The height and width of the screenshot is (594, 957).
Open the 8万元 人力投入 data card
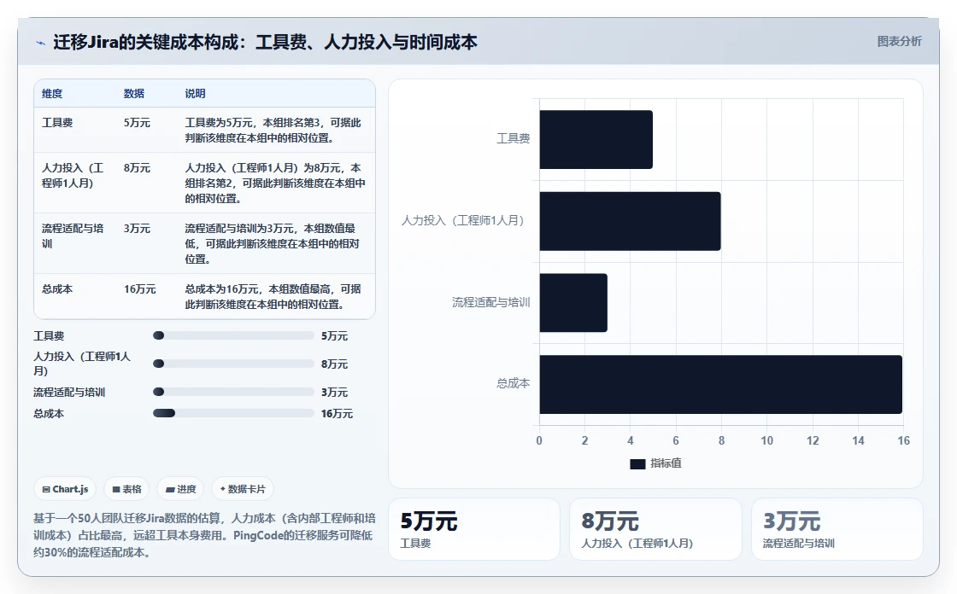(x=655, y=529)
